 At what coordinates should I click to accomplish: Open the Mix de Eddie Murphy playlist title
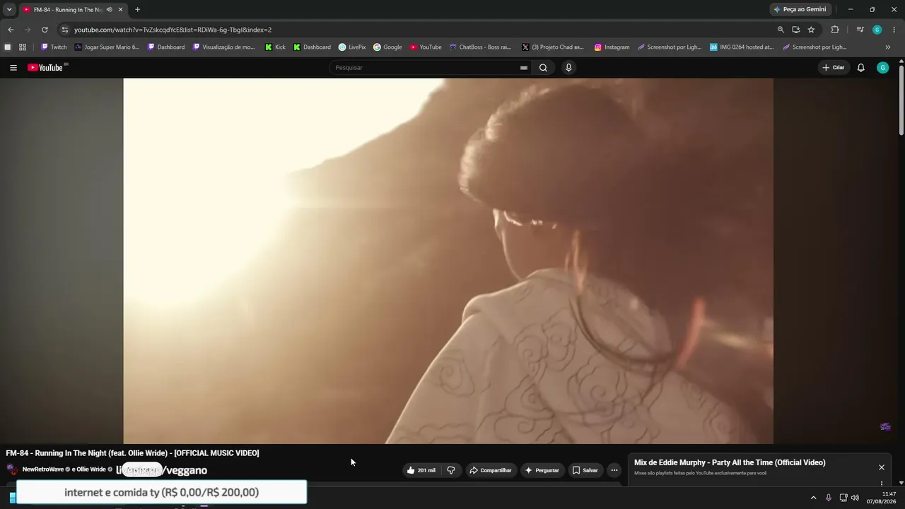tap(730, 462)
